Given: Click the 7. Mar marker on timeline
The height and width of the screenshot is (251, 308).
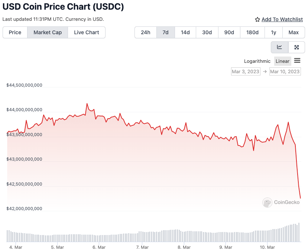Looking at the screenshot, I should [x=142, y=247].
